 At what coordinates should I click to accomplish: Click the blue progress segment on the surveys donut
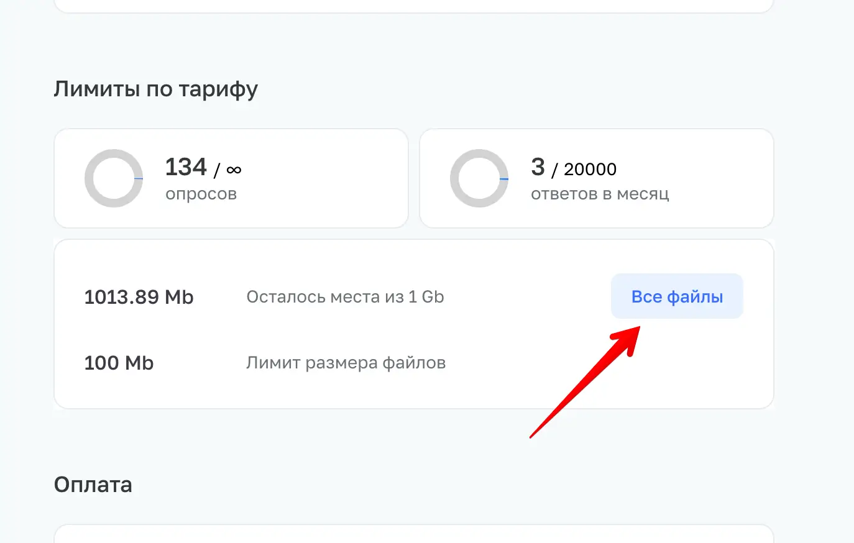(139, 179)
